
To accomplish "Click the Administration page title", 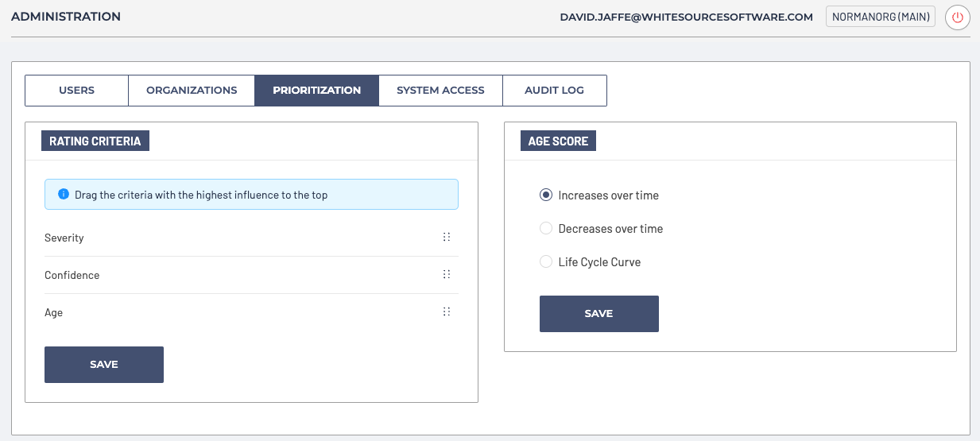I will click(66, 17).
